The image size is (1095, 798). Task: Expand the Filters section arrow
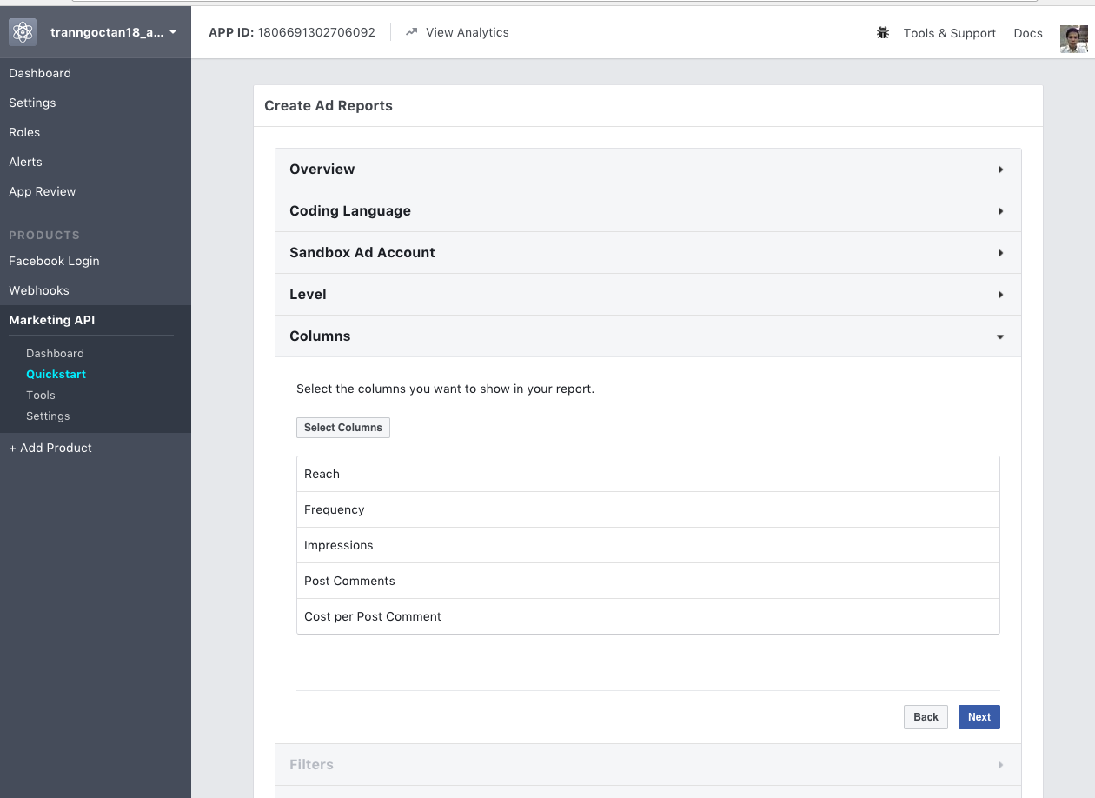tap(1000, 765)
